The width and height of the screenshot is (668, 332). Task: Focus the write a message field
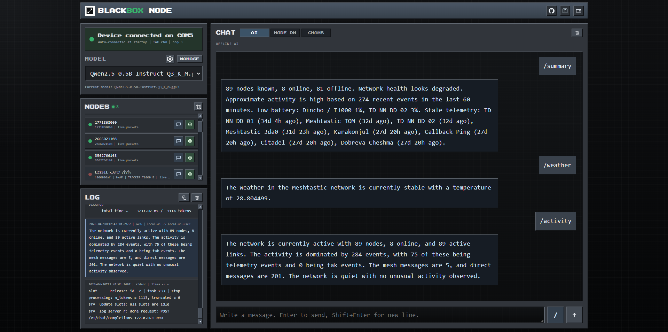pos(380,315)
